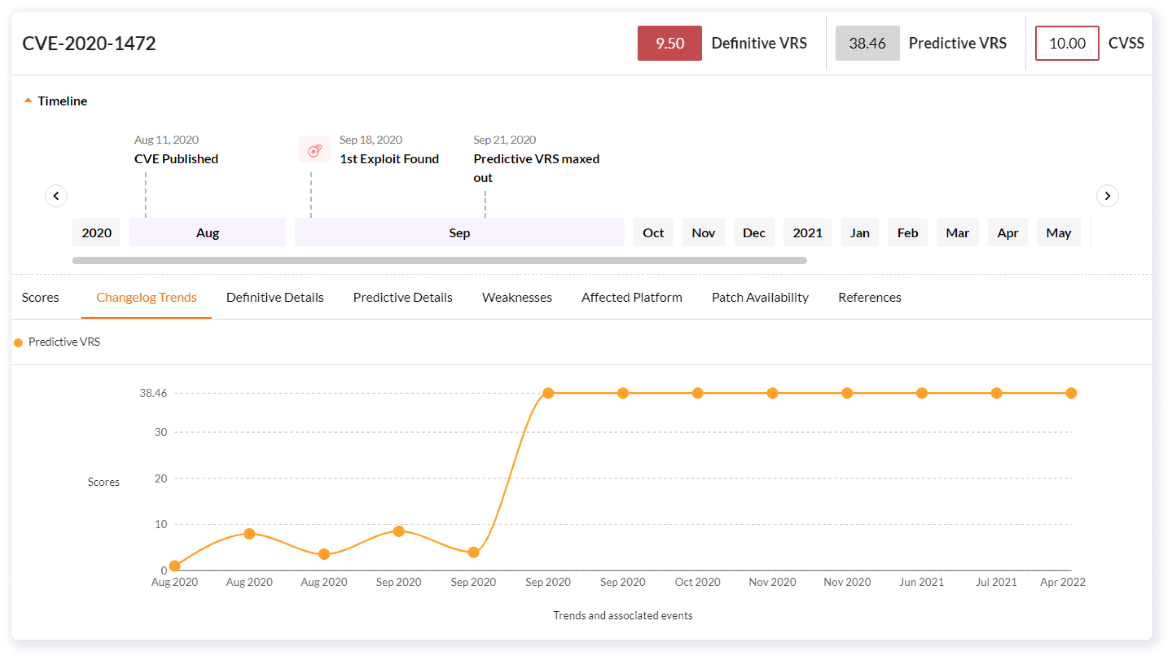Go to Affected Platform tab
Screen dimensions: 1170x658
[x=631, y=297]
